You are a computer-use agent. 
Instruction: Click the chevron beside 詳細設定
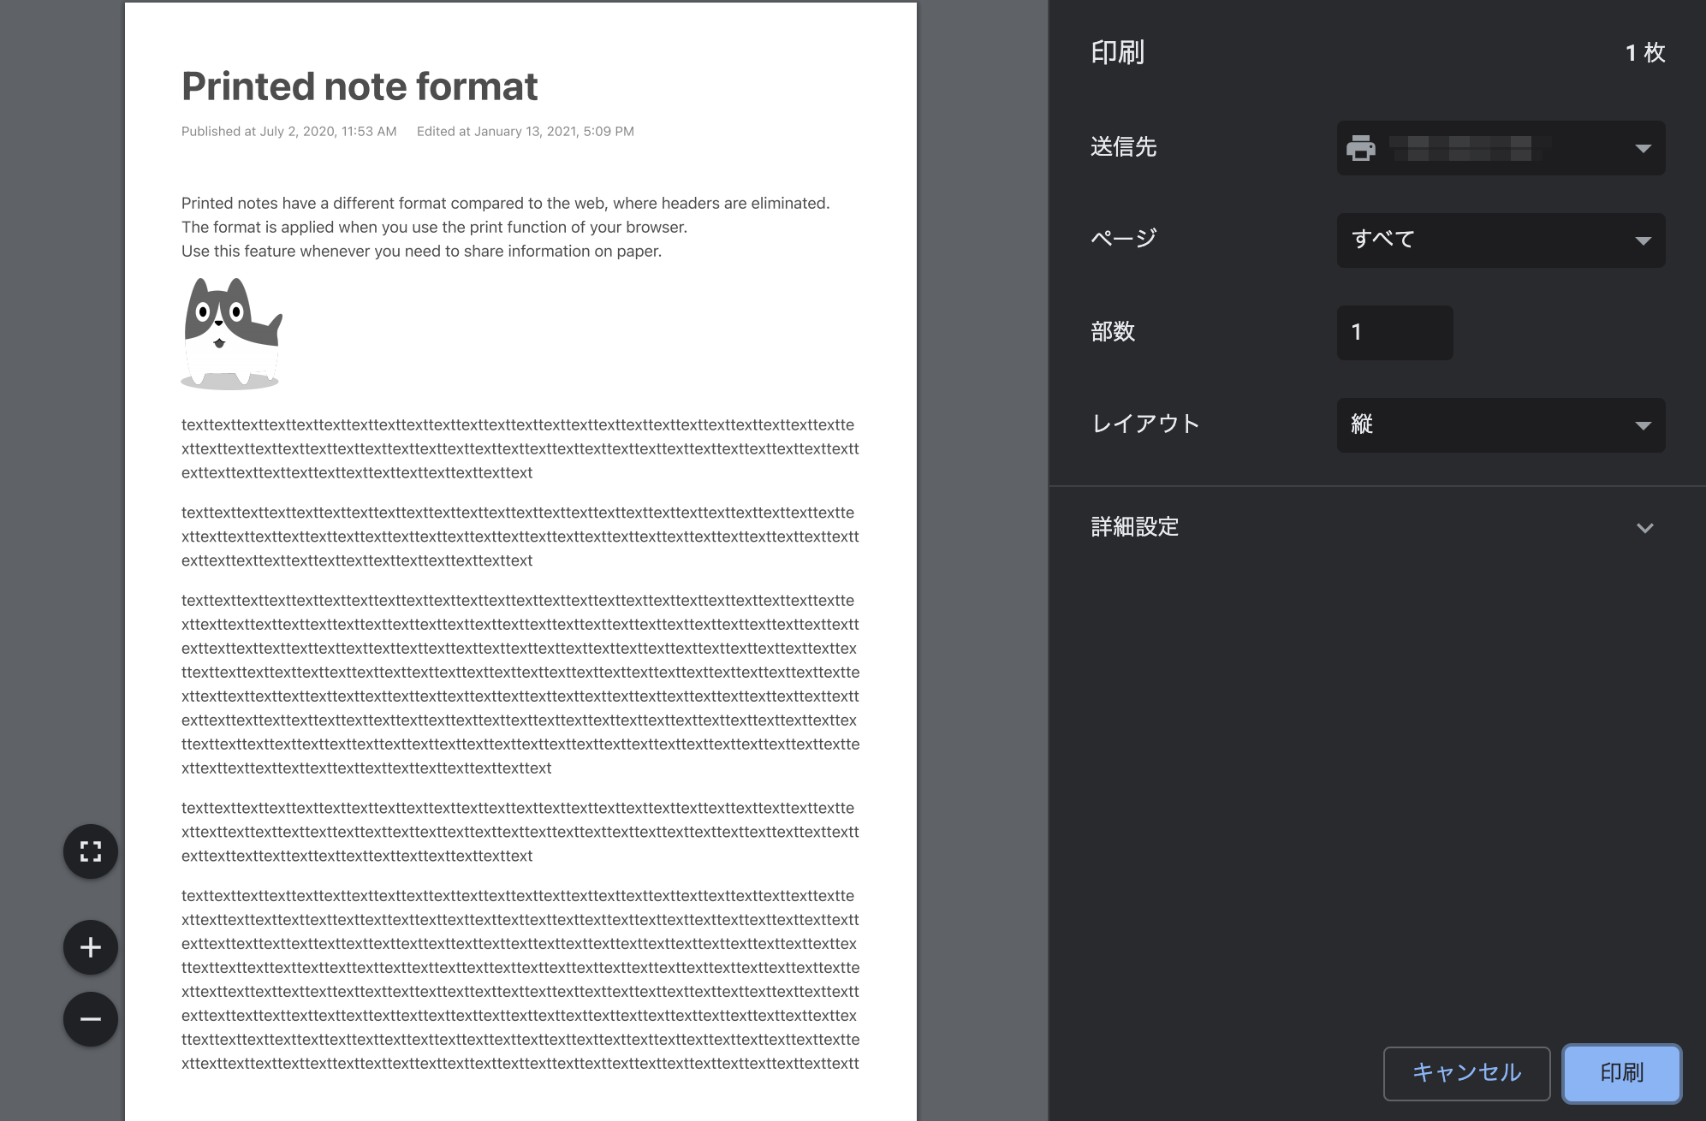(x=1644, y=528)
